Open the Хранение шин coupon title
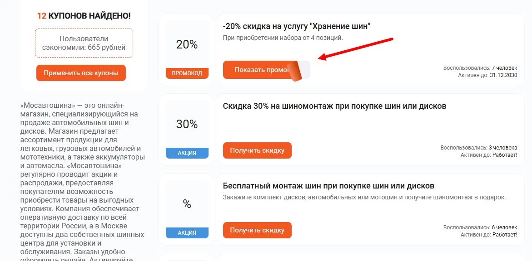The height and width of the screenshot is (261, 532). pos(296,26)
